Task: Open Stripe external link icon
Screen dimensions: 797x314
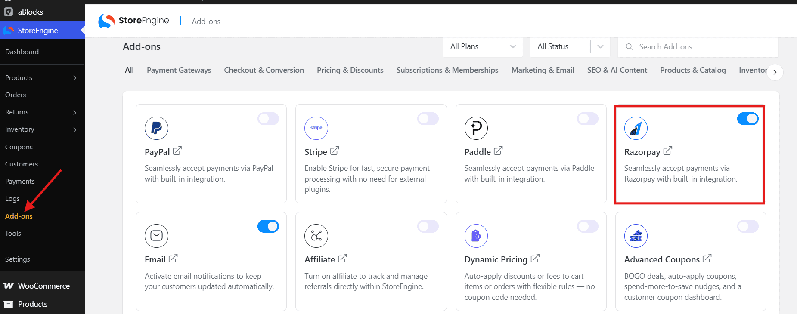Action: [x=335, y=151]
